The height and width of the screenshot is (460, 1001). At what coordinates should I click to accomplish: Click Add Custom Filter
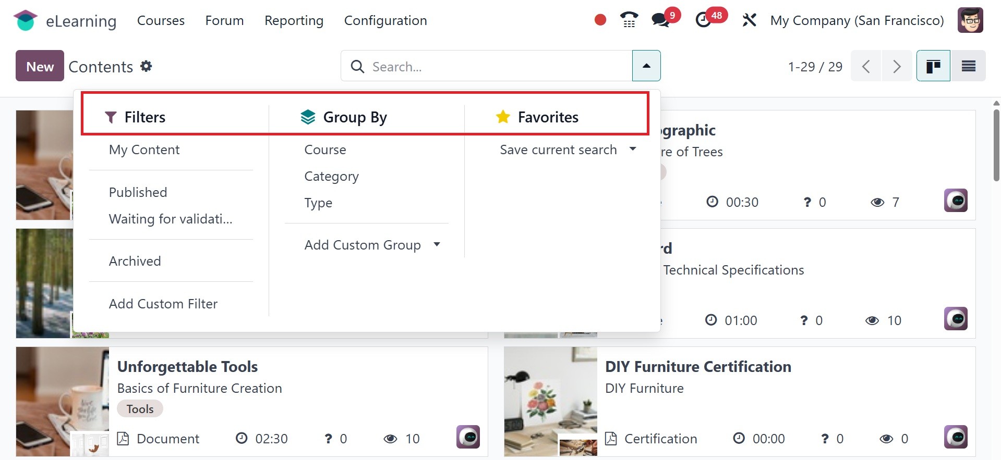coord(163,304)
